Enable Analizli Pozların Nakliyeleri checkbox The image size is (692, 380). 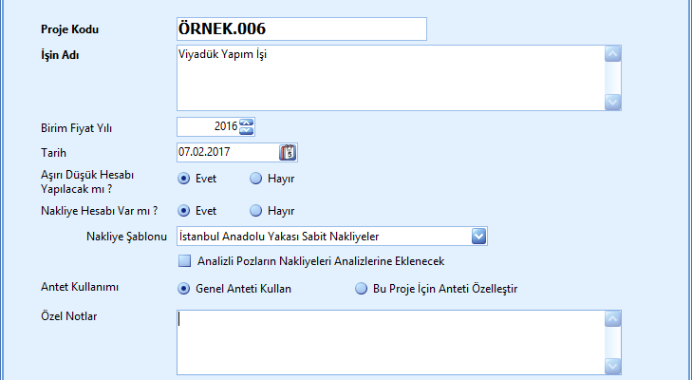coord(184,260)
